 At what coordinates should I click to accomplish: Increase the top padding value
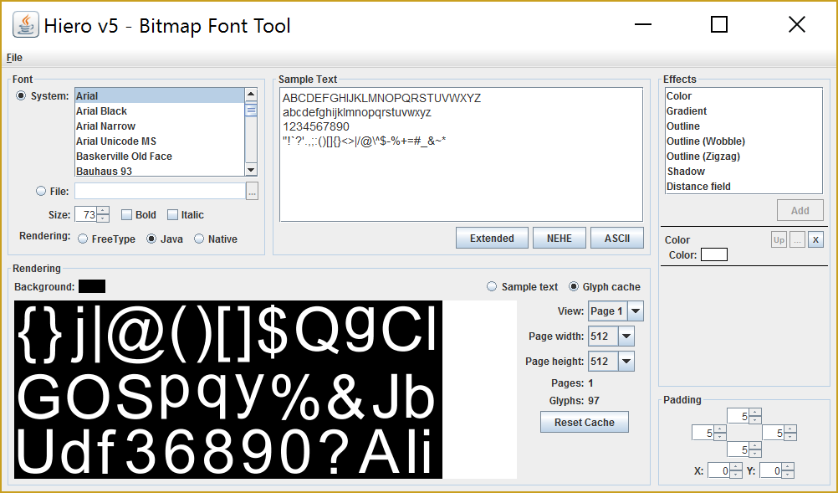[x=755, y=413]
